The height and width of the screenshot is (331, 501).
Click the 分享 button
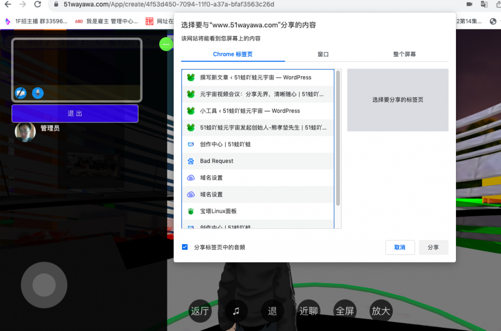point(433,247)
